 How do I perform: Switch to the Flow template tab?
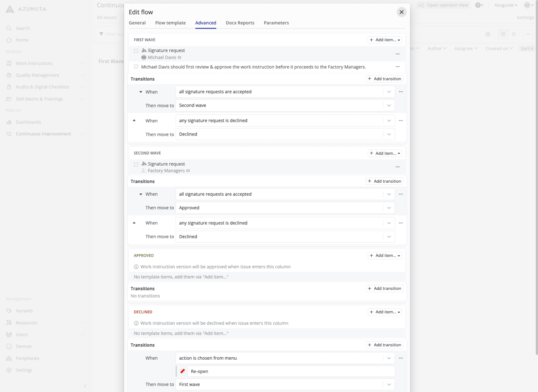(170, 23)
